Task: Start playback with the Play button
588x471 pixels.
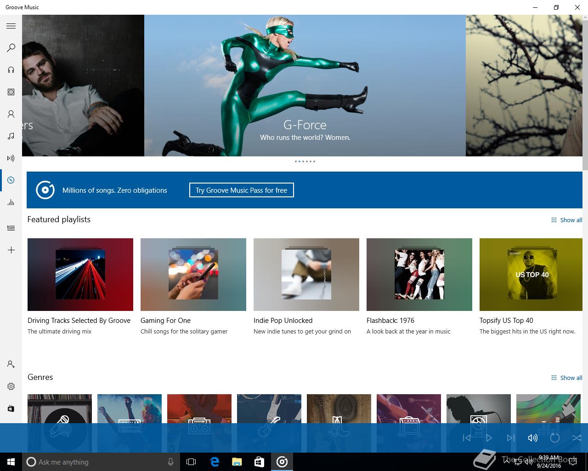Action: point(489,438)
